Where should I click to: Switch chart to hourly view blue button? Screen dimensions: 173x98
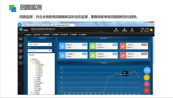147,70
